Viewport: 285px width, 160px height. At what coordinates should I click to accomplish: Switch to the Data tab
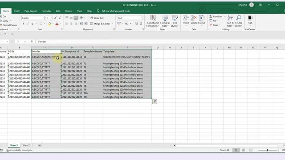(58, 11)
